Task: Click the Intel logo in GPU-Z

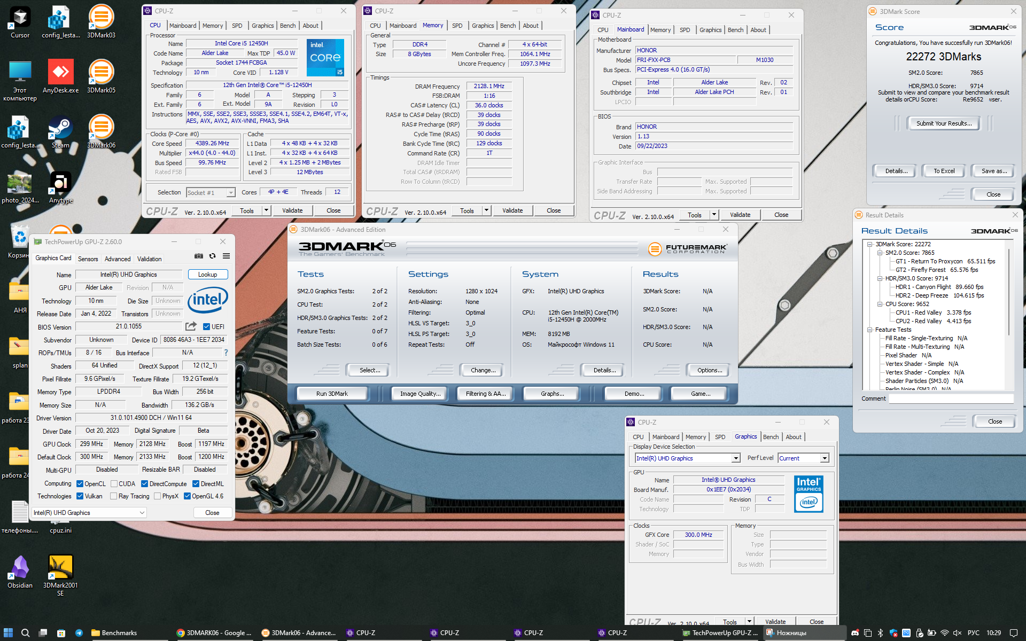Action: coord(208,300)
